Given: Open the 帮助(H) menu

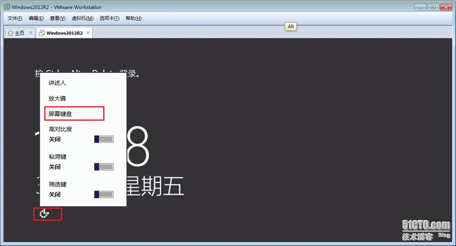Looking at the screenshot, I should [x=133, y=18].
